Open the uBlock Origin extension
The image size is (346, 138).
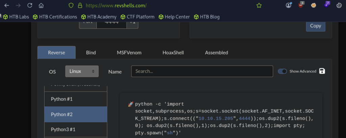pyautogui.click(x=301, y=5)
